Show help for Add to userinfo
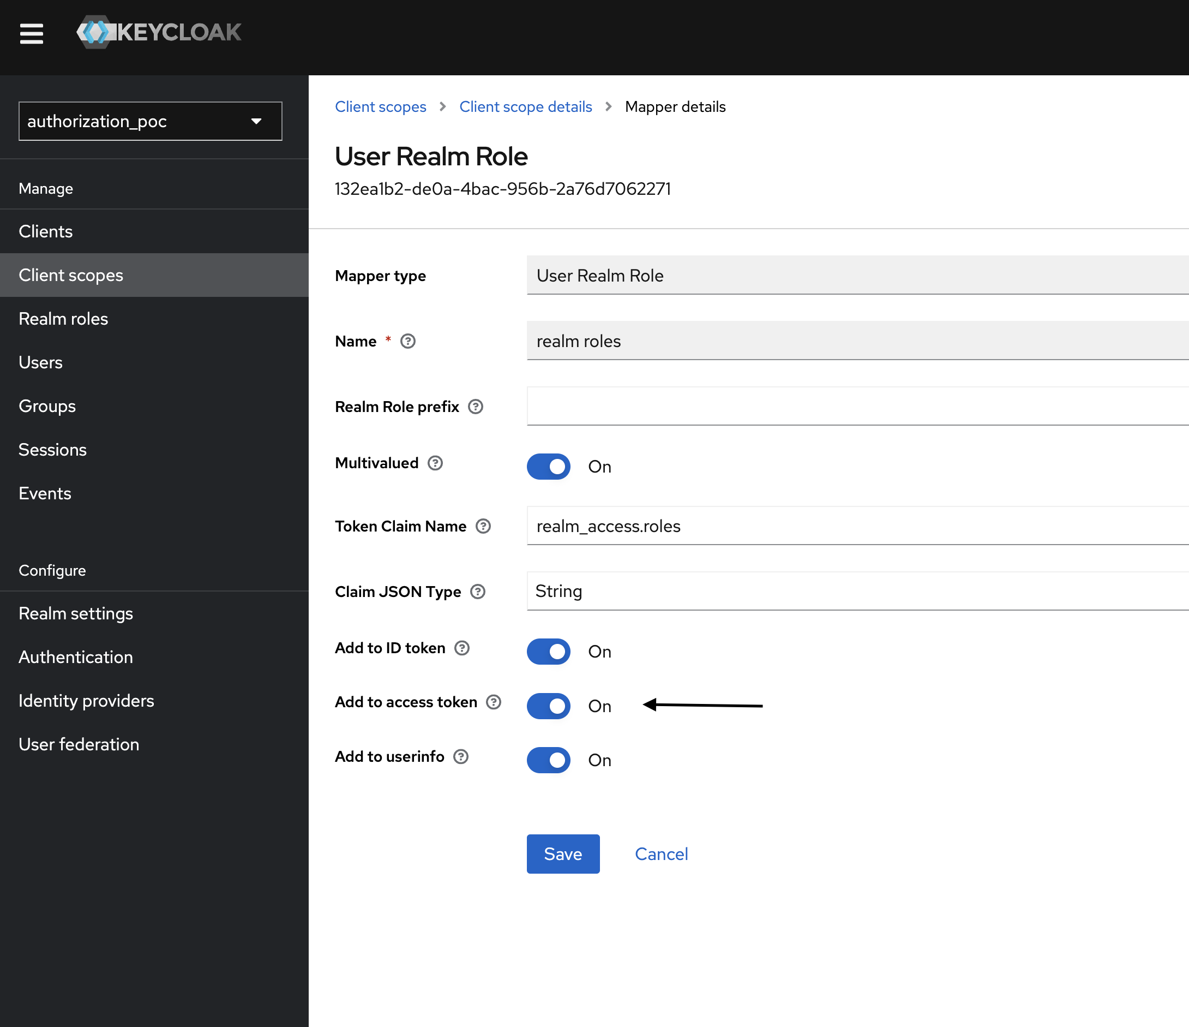Image resolution: width=1189 pixels, height=1027 pixels. [461, 757]
